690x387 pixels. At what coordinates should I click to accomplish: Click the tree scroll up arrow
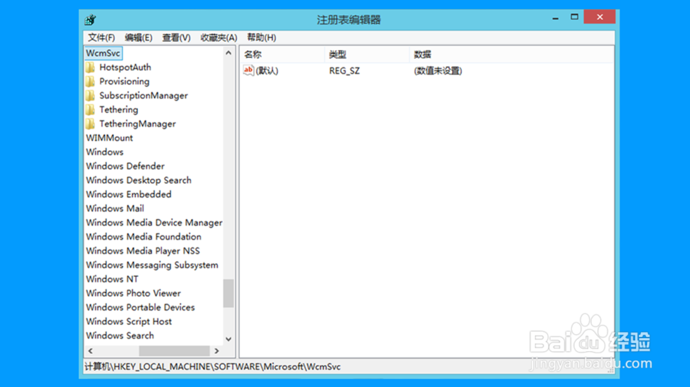click(x=228, y=53)
